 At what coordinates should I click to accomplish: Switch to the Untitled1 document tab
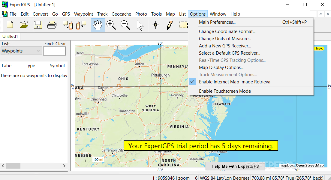click(x=10, y=36)
